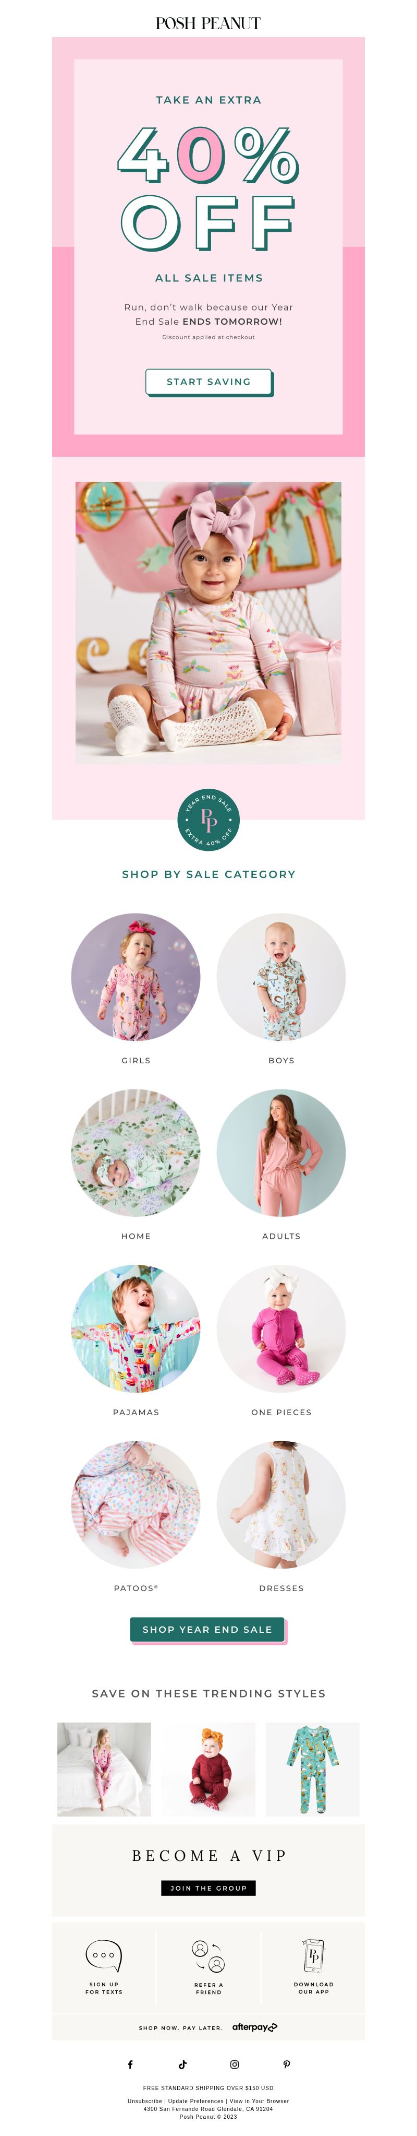Click the Year End Sale round badge

point(208,820)
